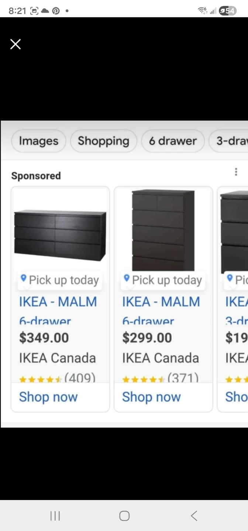The image size is (248, 531).
Task: Tap Shop now under the $349.00 dresser
Action: pos(48,397)
